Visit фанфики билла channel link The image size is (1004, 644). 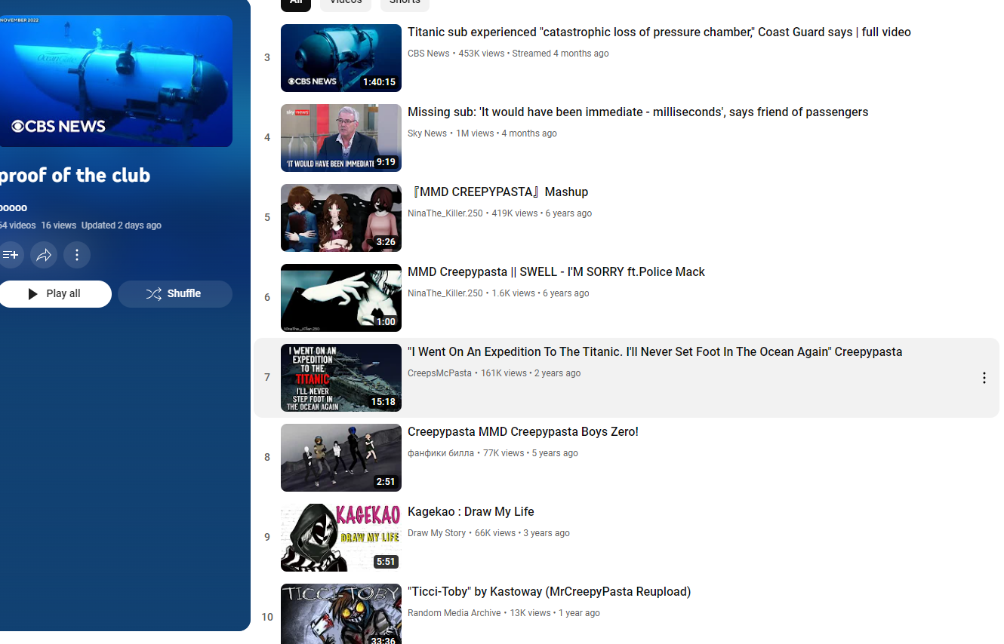tap(441, 453)
